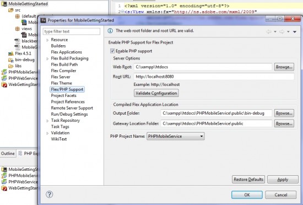Confirm dialog with OK button

point(247,195)
